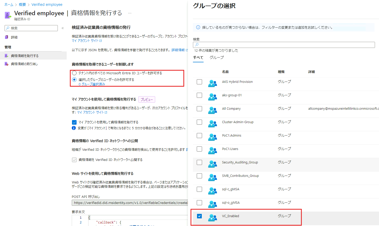Viewport: 379px width, 226px height.
Task: Click the 0 グループ選択済み link
Action: (x=92, y=84)
